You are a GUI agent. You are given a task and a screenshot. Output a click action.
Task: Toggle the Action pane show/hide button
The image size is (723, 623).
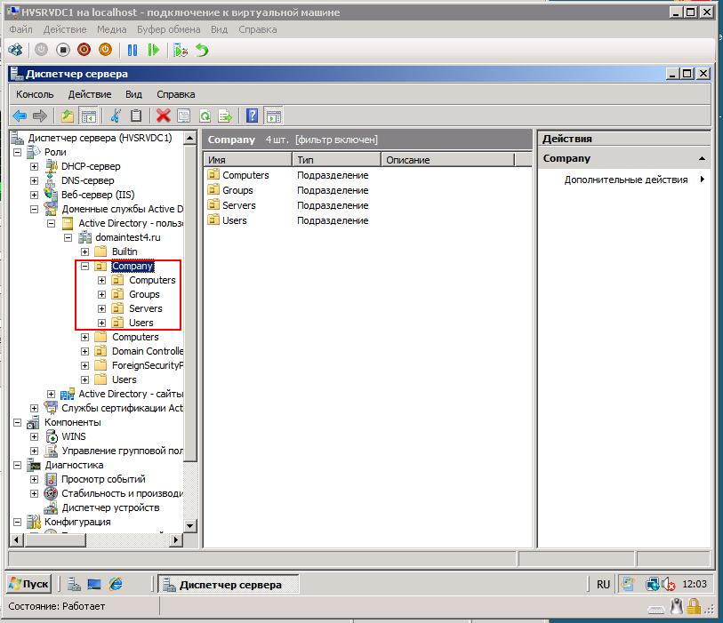(x=274, y=116)
